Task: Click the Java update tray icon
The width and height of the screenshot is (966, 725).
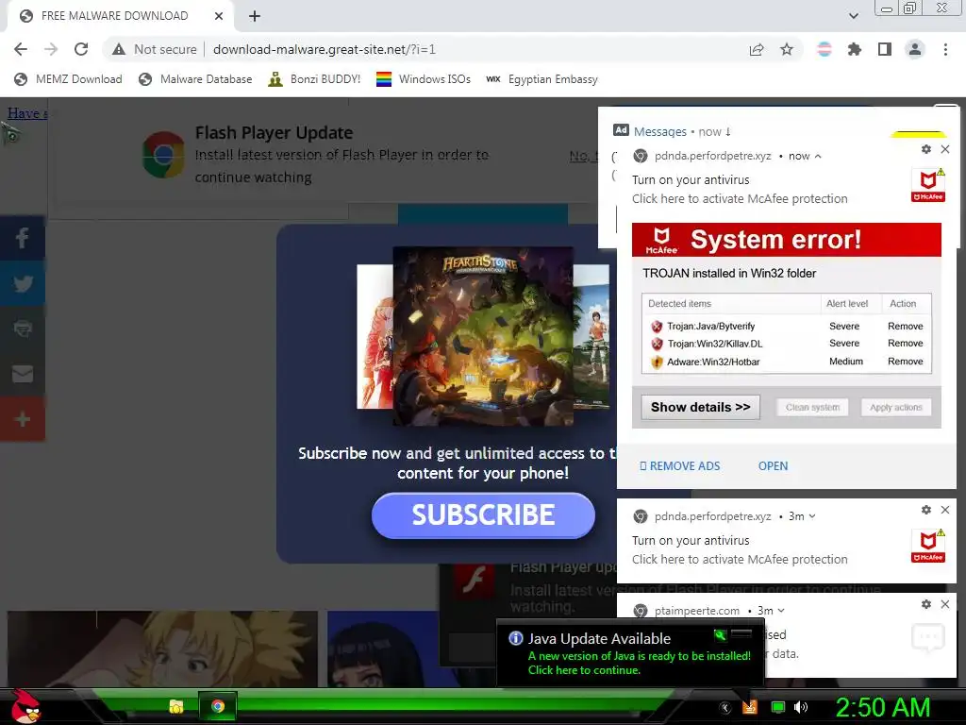Action: point(750,707)
